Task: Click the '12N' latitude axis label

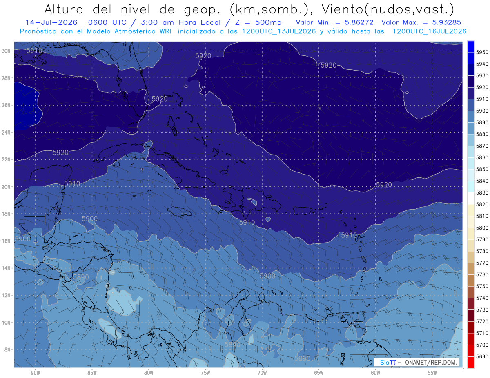Action: pyautogui.click(x=6, y=295)
